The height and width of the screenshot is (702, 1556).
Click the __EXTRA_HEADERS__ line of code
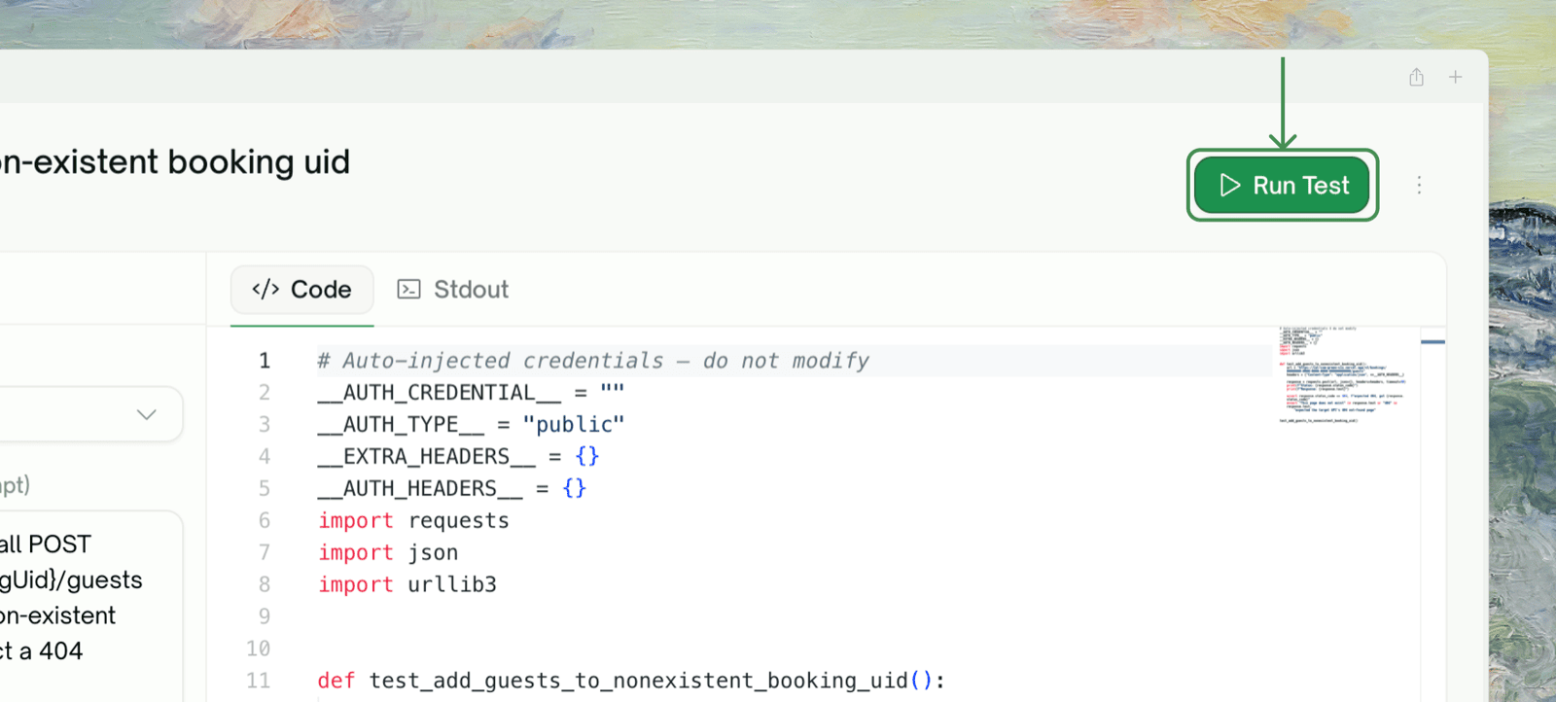pyautogui.click(x=458, y=457)
